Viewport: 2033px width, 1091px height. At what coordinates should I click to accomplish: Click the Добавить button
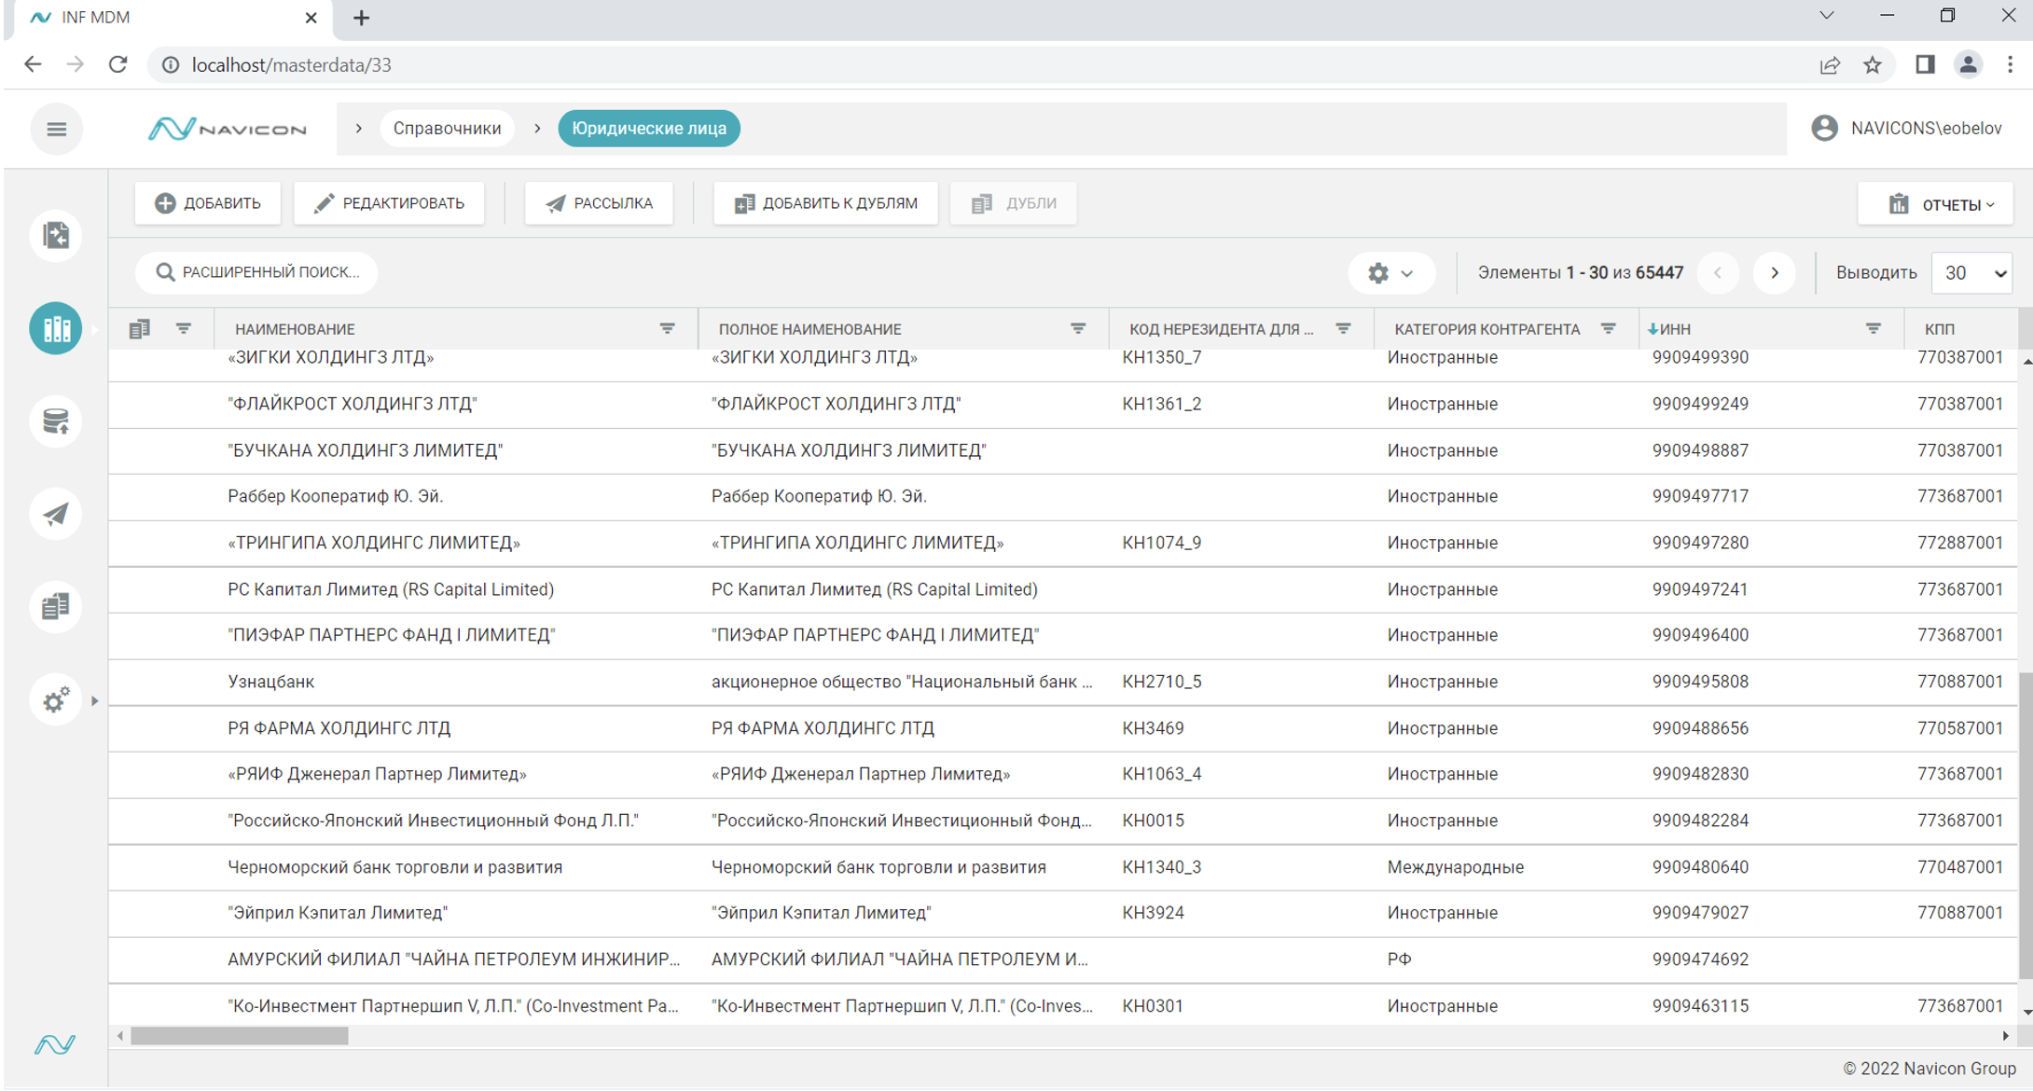(x=208, y=203)
